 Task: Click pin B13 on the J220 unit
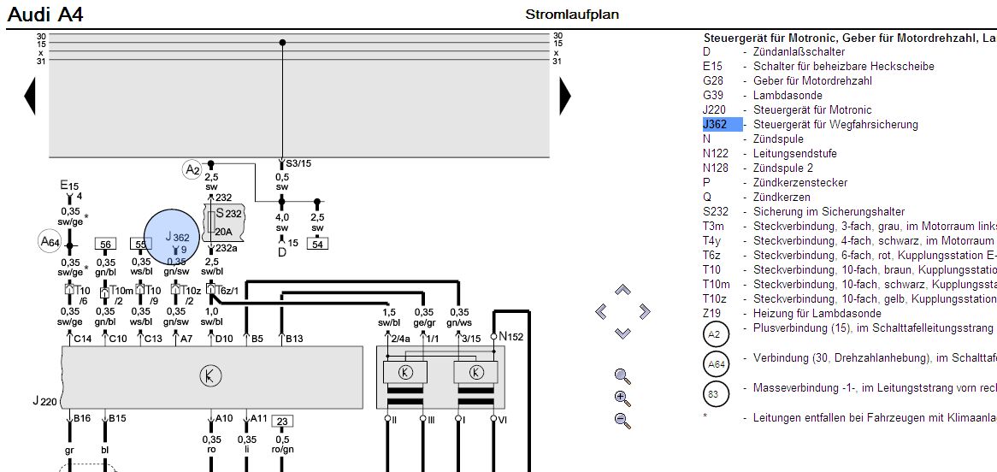294,339
